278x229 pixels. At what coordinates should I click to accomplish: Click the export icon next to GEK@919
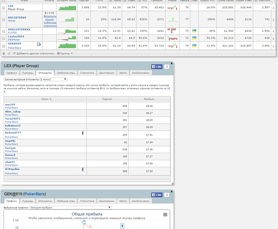pos(39,44)
